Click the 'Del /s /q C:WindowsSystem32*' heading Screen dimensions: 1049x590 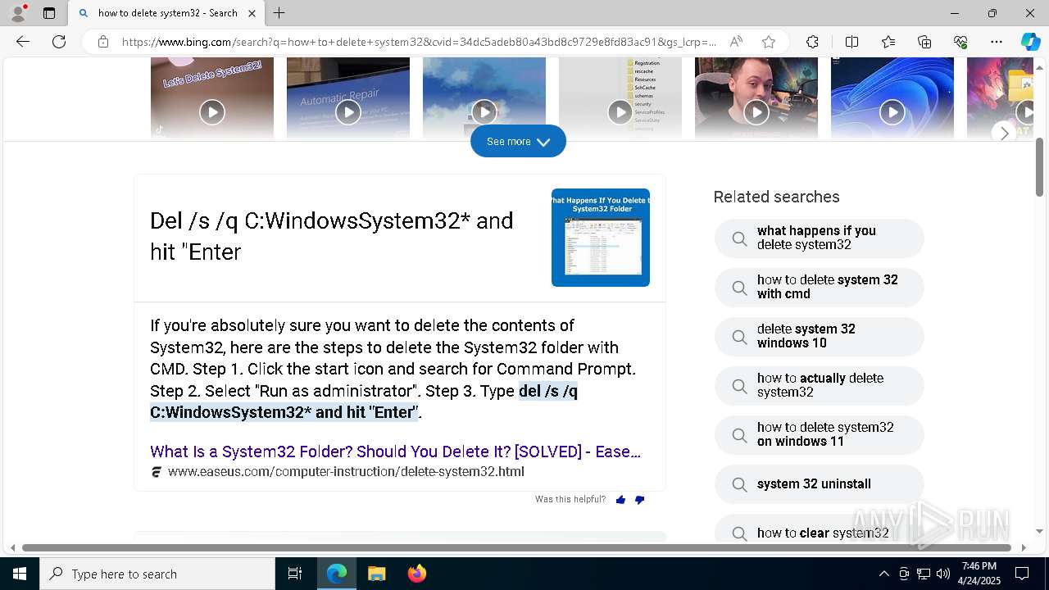pyautogui.click(x=332, y=236)
